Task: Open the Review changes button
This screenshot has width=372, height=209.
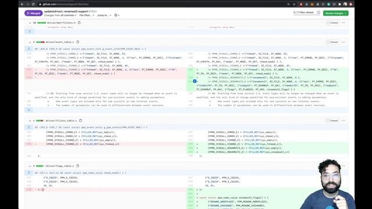Action: click(336, 13)
